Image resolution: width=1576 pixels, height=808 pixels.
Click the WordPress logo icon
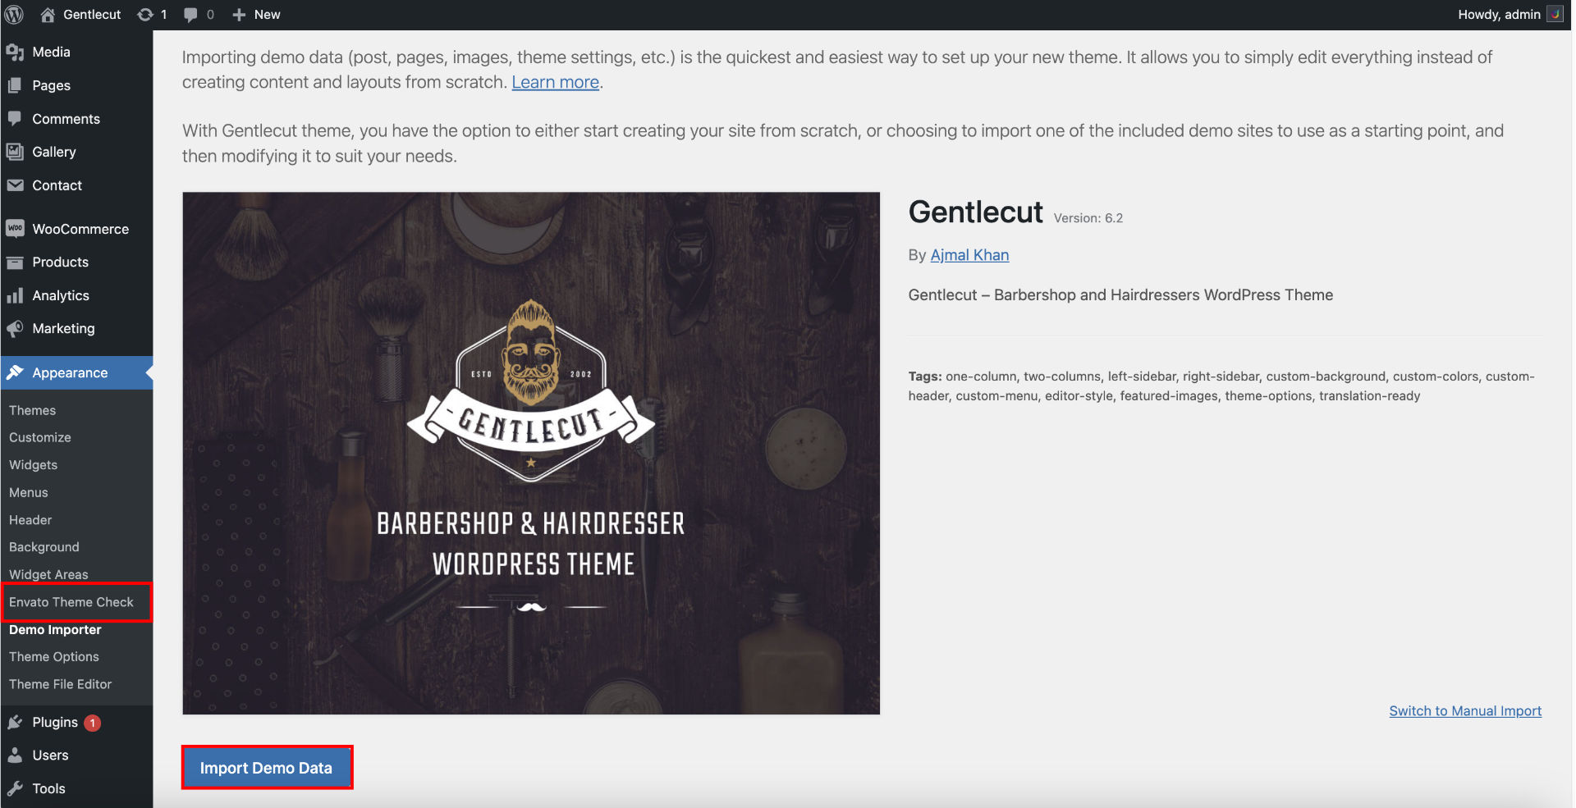[14, 14]
